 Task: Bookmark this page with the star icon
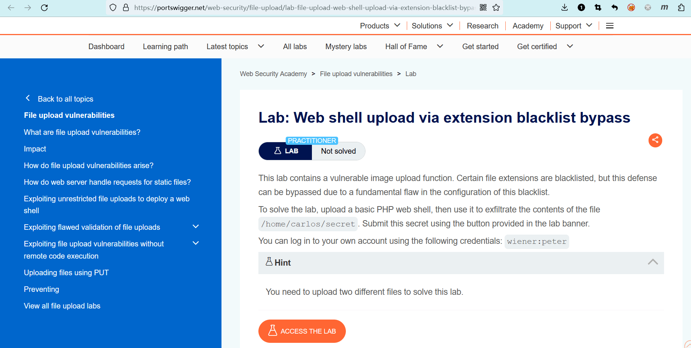click(x=496, y=7)
